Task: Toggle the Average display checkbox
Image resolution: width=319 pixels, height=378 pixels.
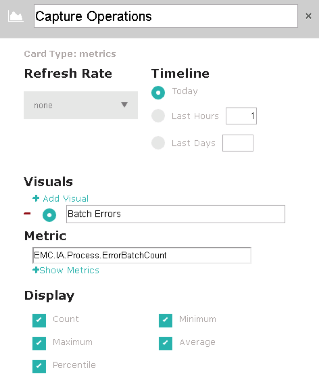Action: pyautogui.click(x=165, y=343)
